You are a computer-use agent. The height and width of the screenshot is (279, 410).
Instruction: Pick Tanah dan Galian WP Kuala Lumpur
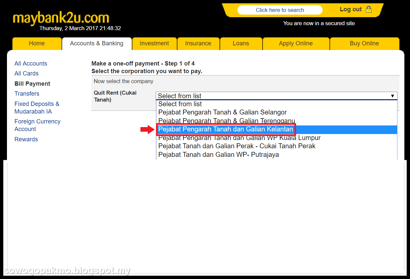pos(277,138)
